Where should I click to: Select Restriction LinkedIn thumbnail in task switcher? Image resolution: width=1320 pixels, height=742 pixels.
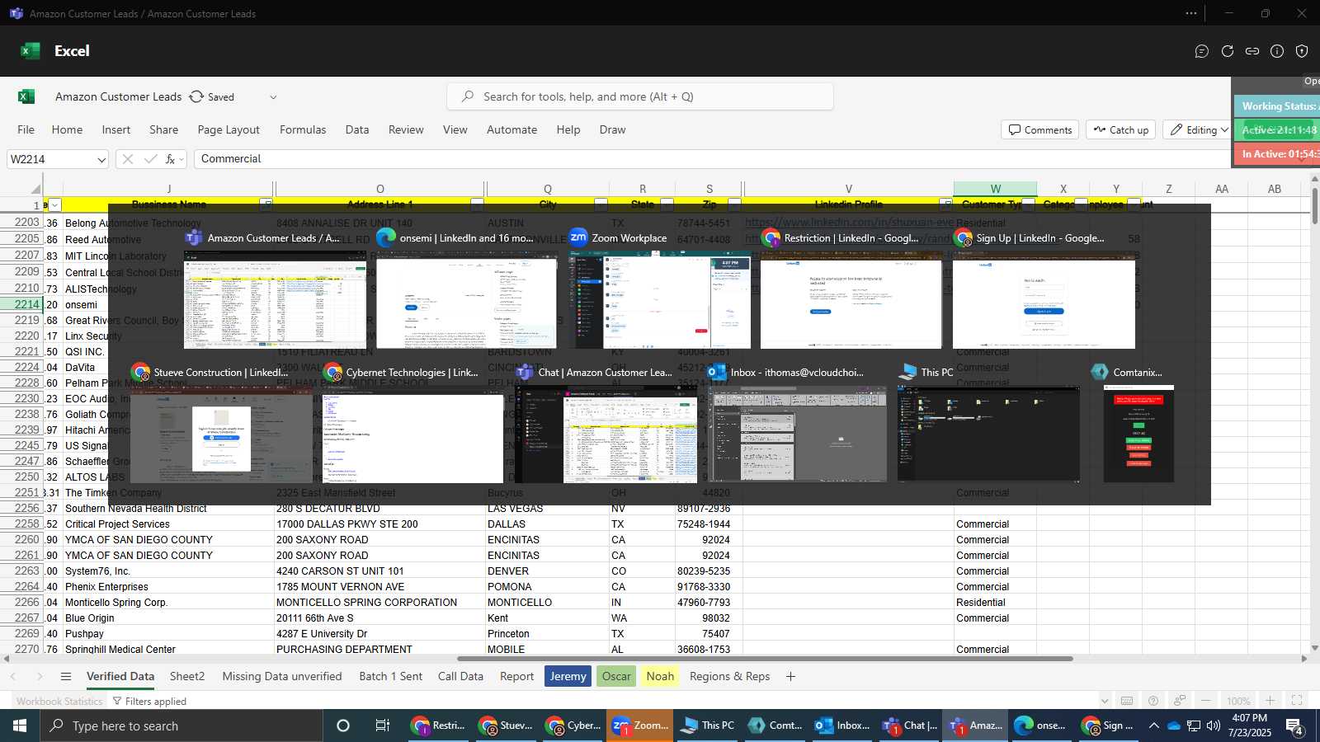[851, 301]
